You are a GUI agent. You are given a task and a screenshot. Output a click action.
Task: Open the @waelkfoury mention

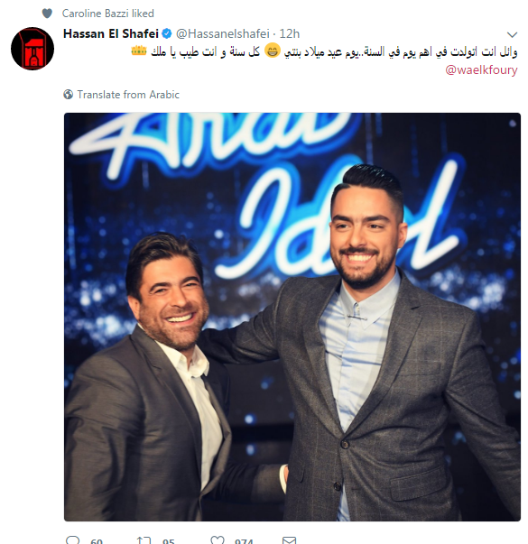[481, 70]
